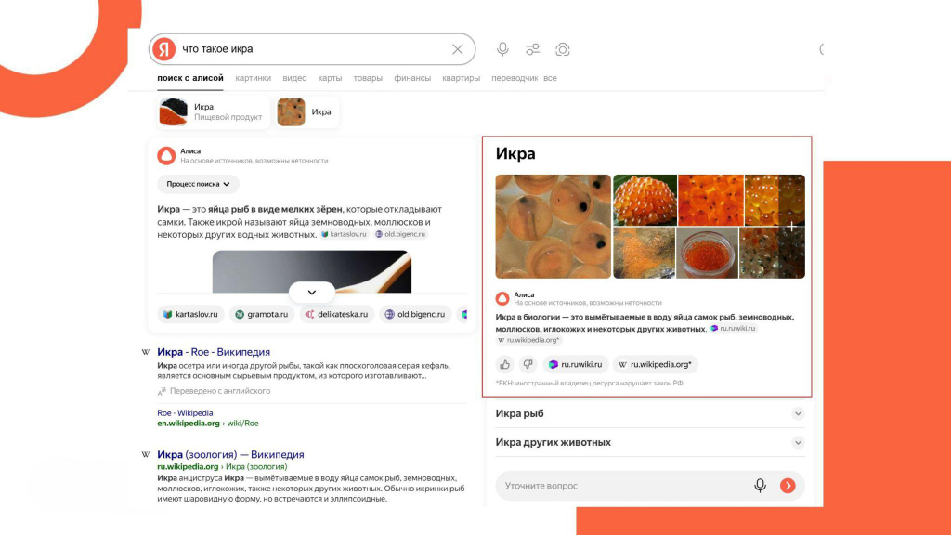Click the orange send arrow button

(788, 486)
